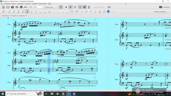Open the Nézet menu
The width and height of the screenshot is (171, 96).
pyautogui.click(x=14, y=4)
